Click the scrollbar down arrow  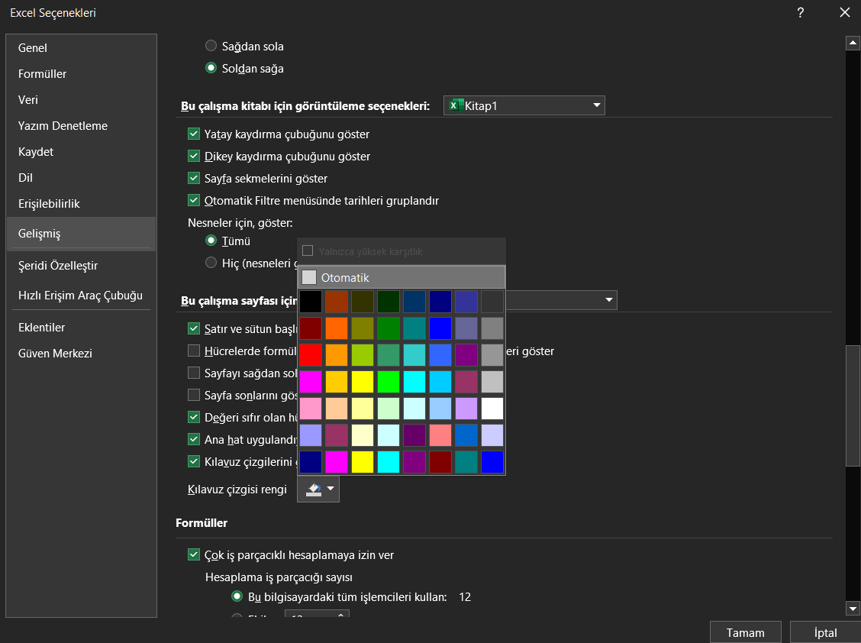(x=853, y=609)
